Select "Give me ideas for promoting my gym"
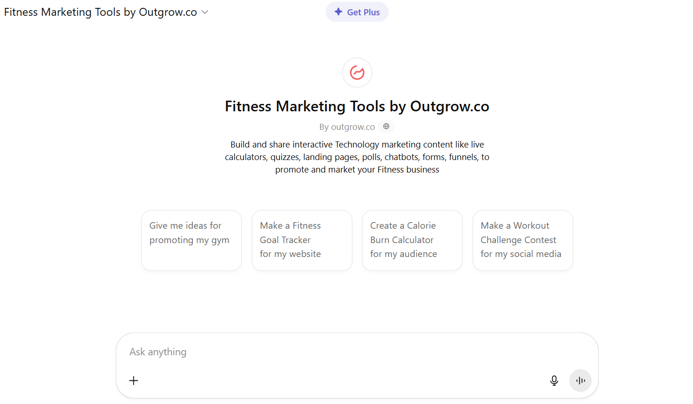This screenshot has width=693, height=404. click(191, 240)
